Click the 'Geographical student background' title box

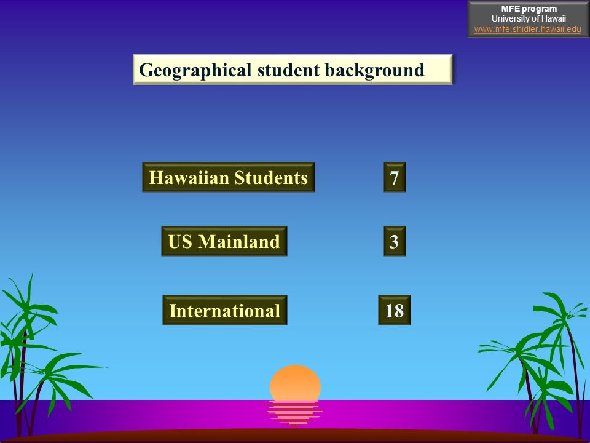click(x=293, y=70)
